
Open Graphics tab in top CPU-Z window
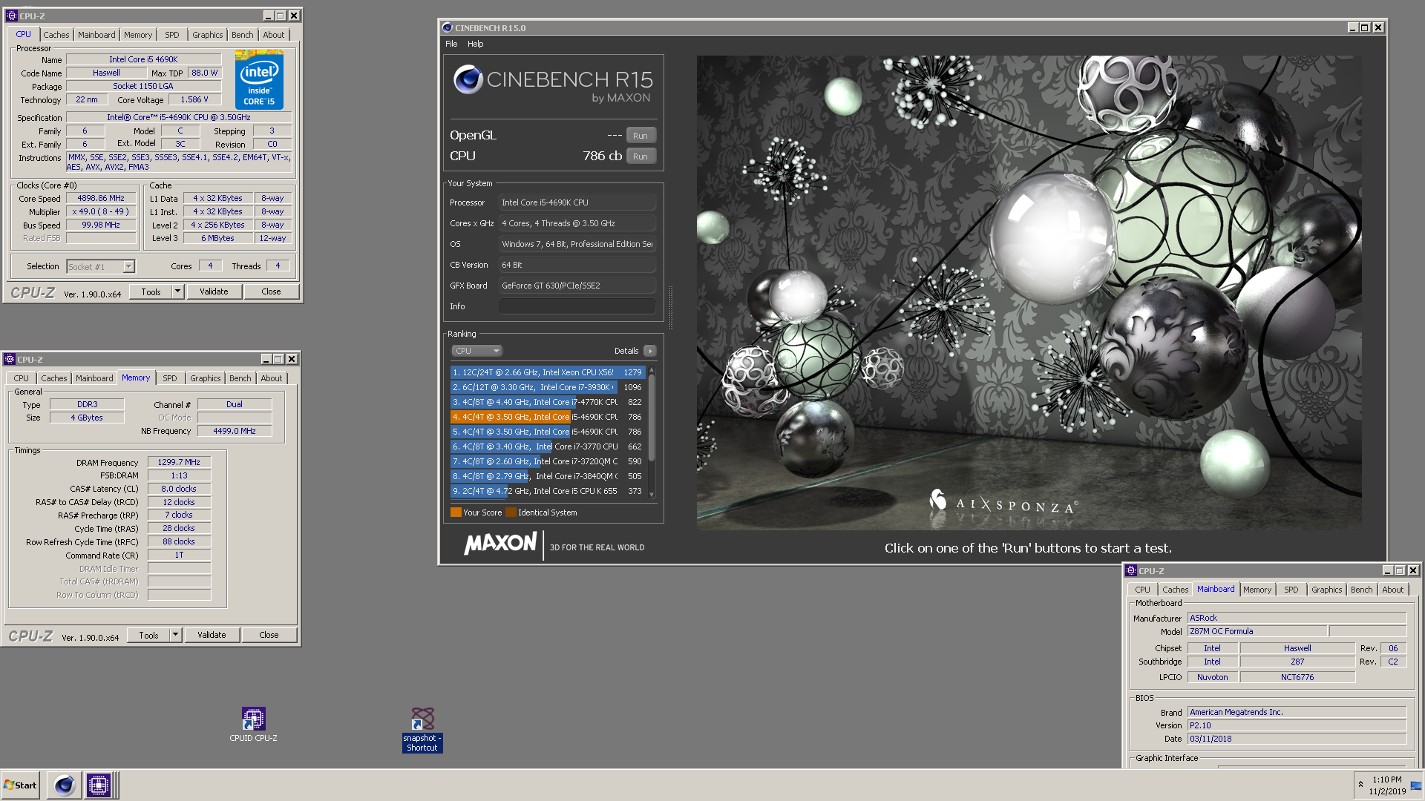pos(207,35)
